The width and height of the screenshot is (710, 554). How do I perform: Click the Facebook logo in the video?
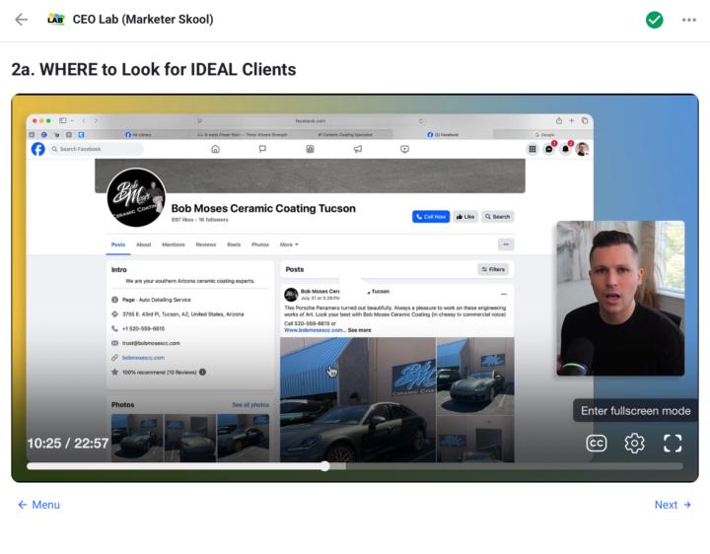click(38, 149)
